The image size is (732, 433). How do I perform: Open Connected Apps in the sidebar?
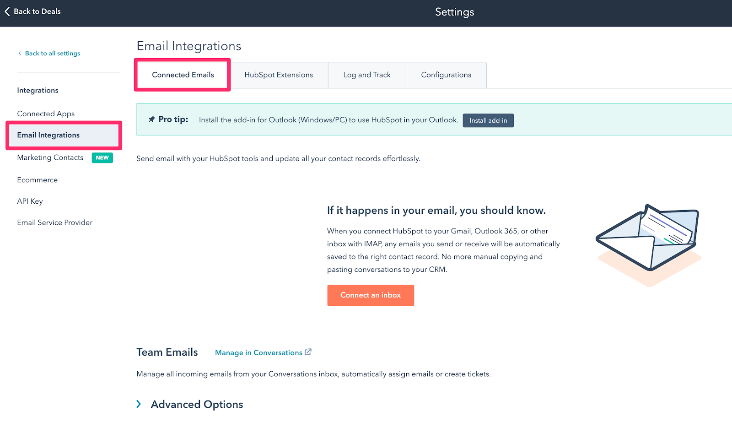coord(46,114)
